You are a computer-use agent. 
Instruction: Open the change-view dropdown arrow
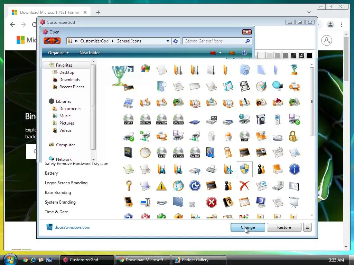click(220, 53)
